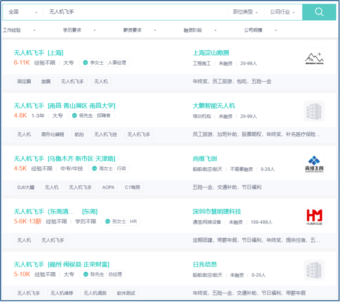340x302 pixels.
Task: Open company link 尚维飞创
Action: (x=205, y=158)
